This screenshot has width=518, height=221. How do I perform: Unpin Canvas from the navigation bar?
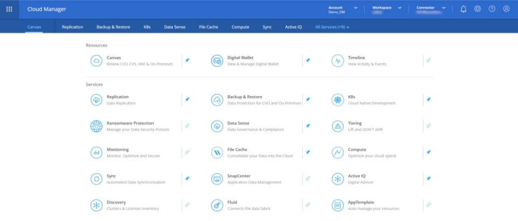tap(187, 60)
